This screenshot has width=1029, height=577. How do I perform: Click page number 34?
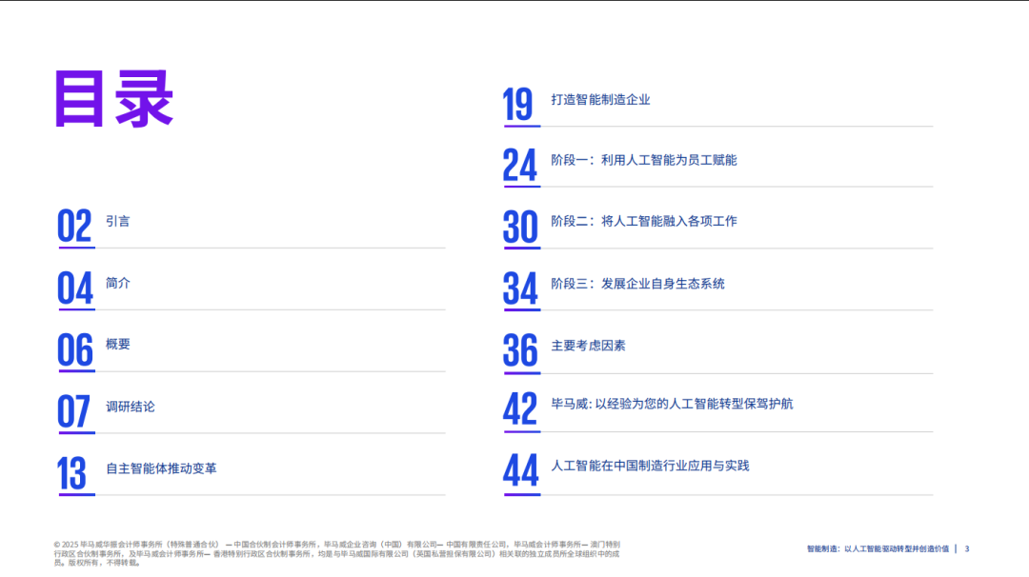[520, 289]
